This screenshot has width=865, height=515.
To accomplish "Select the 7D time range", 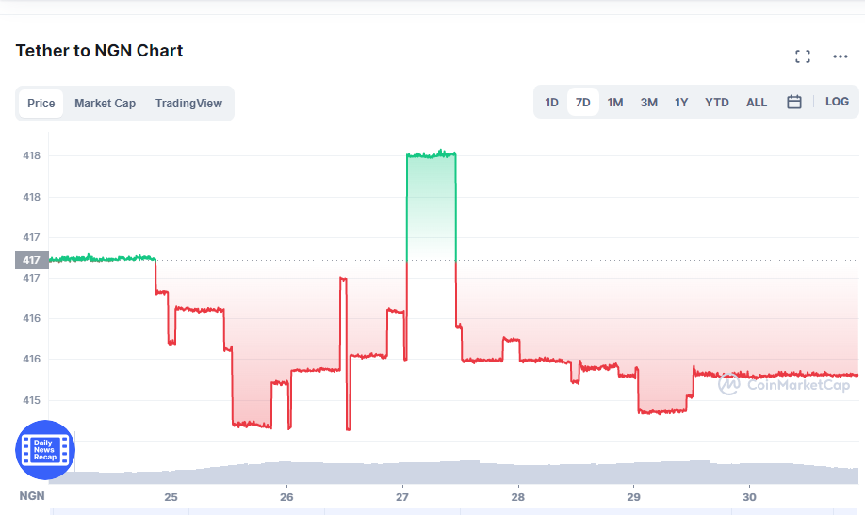I will (x=583, y=102).
